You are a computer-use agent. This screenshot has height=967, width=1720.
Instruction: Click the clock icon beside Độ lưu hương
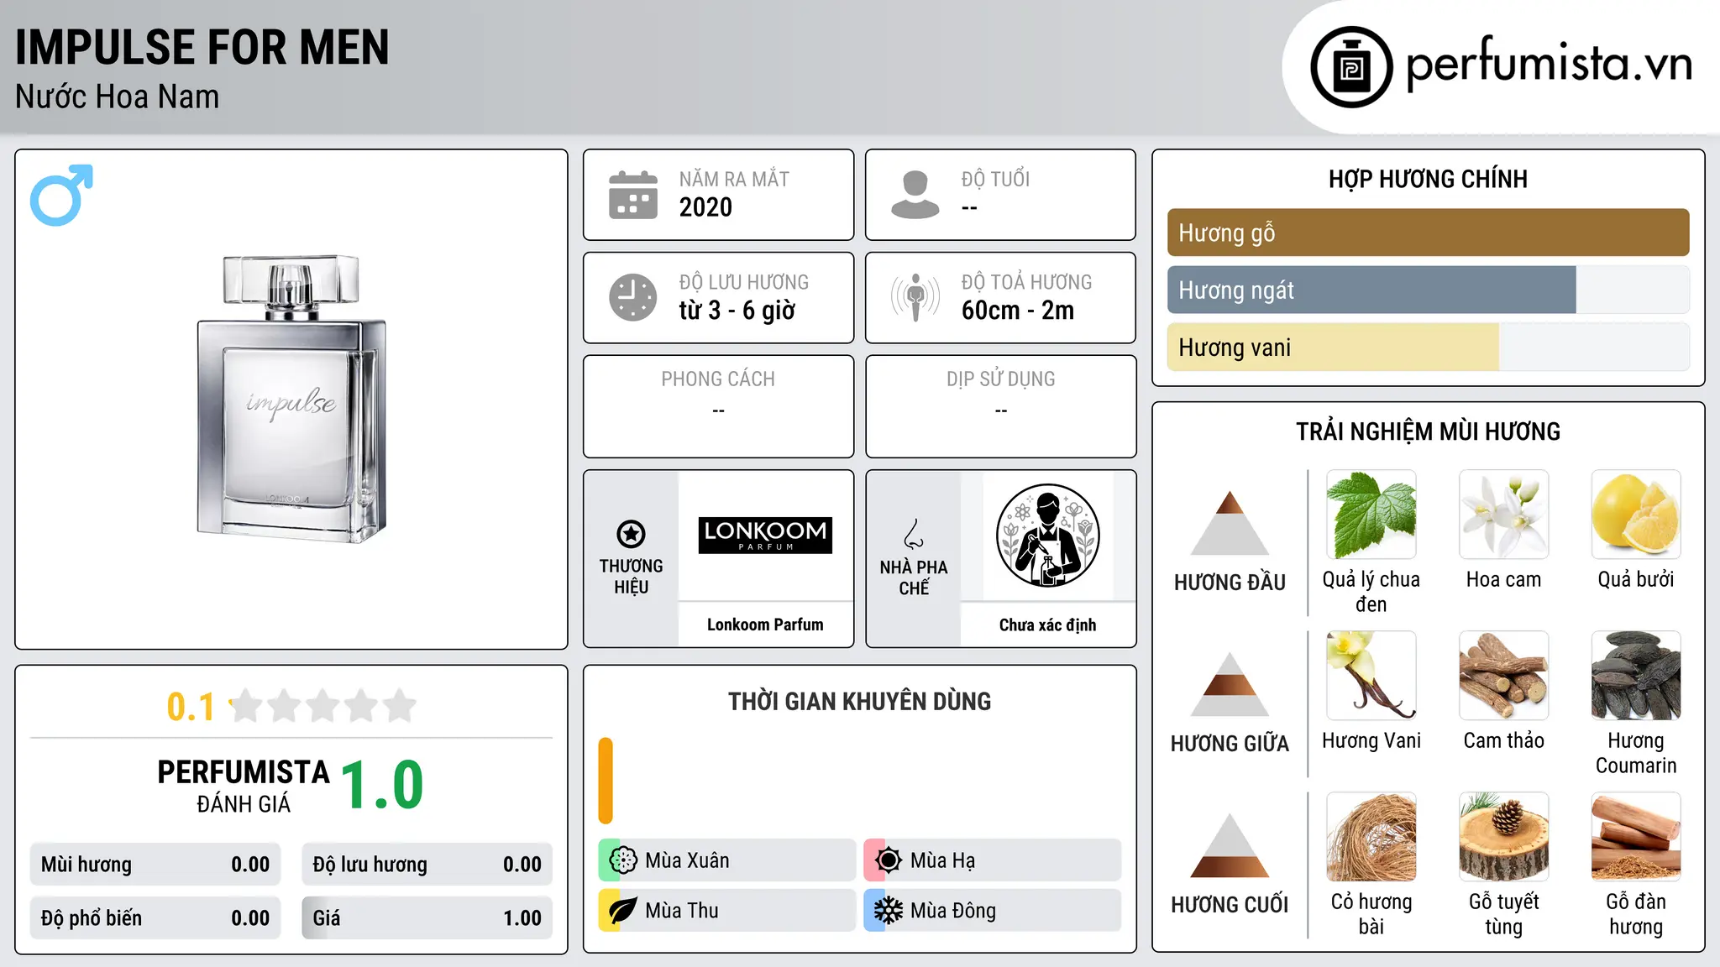(x=633, y=297)
